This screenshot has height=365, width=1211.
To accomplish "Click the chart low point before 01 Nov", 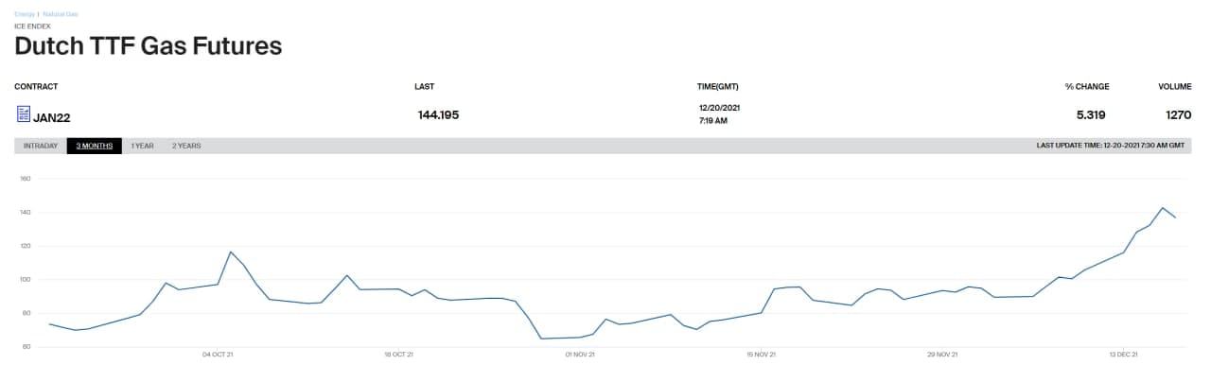I will coord(541,339).
